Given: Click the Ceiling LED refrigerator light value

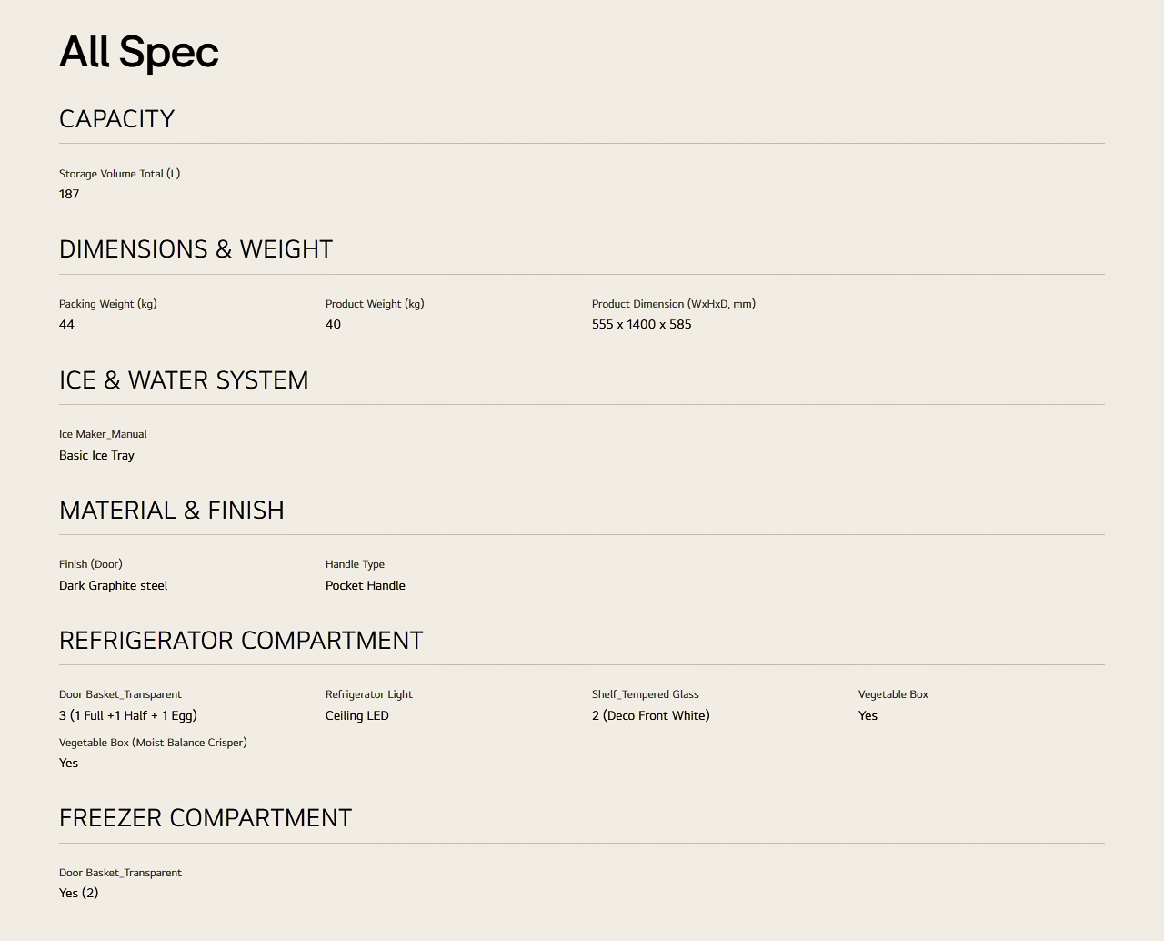Looking at the screenshot, I should click(x=357, y=715).
